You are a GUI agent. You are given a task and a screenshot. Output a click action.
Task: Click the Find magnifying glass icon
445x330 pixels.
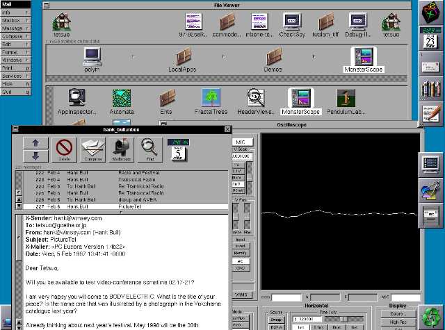pyautogui.click(x=149, y=150)
